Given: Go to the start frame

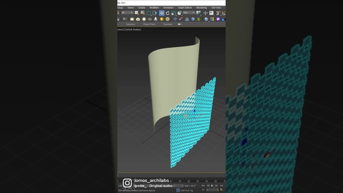Looking at the screenshot, I should [203, 186].
